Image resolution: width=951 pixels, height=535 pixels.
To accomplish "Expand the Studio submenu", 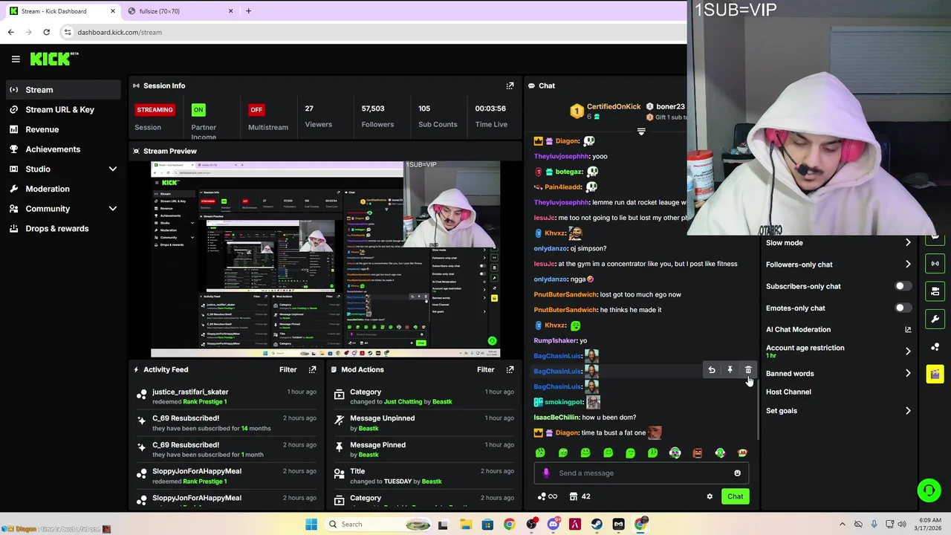I will [x=113, y=169].
